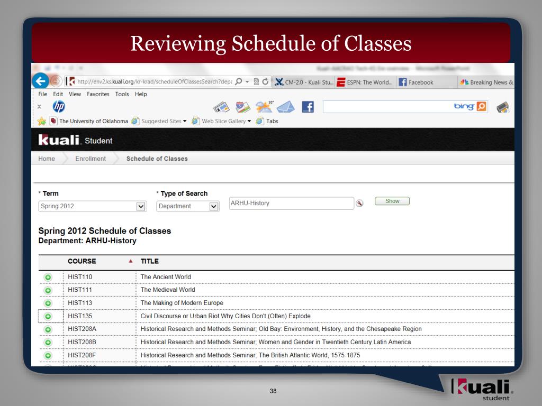542x406 pixels.
Task: Click the printer icon at toolbar right
Action: coord(503,107)
